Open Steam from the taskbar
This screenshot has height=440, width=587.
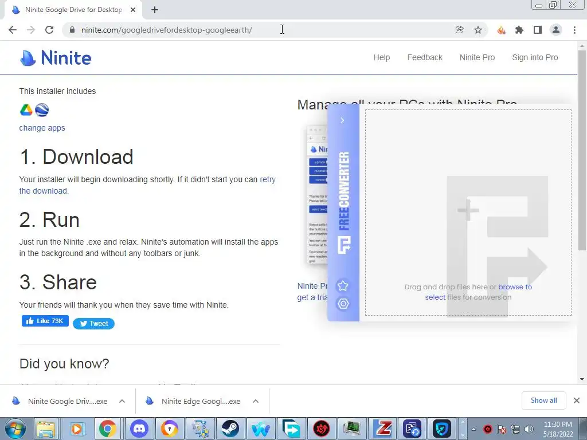pyautogui.click(x=230, y=429)
